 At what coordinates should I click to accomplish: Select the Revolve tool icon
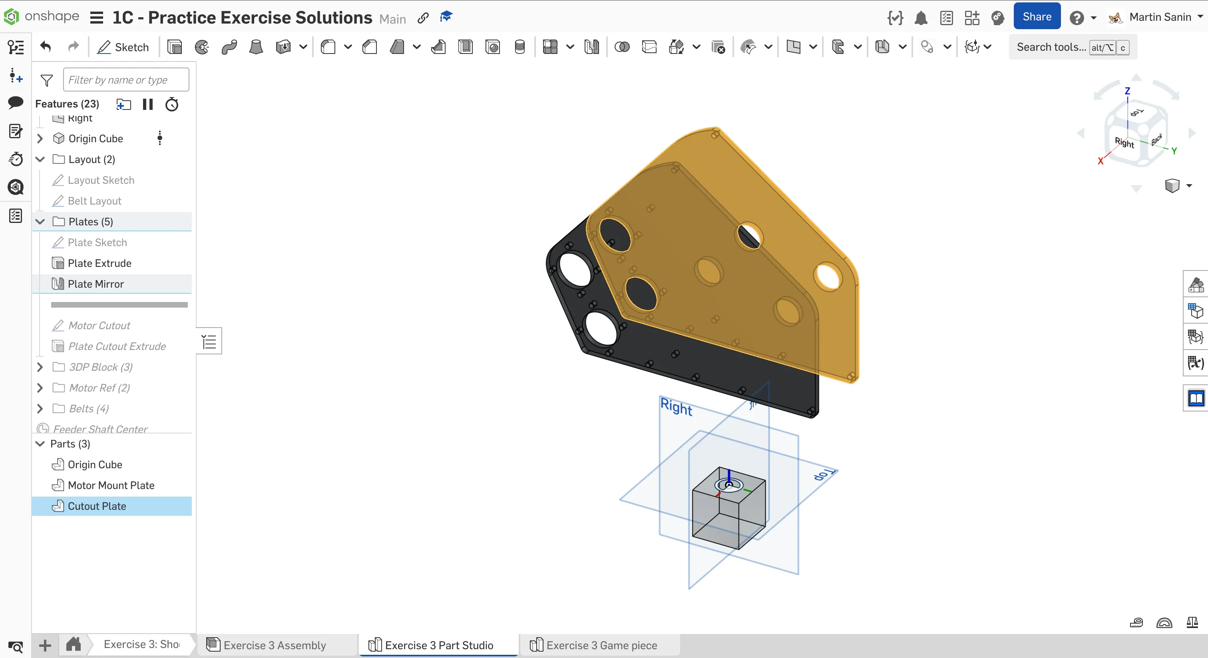202,47
